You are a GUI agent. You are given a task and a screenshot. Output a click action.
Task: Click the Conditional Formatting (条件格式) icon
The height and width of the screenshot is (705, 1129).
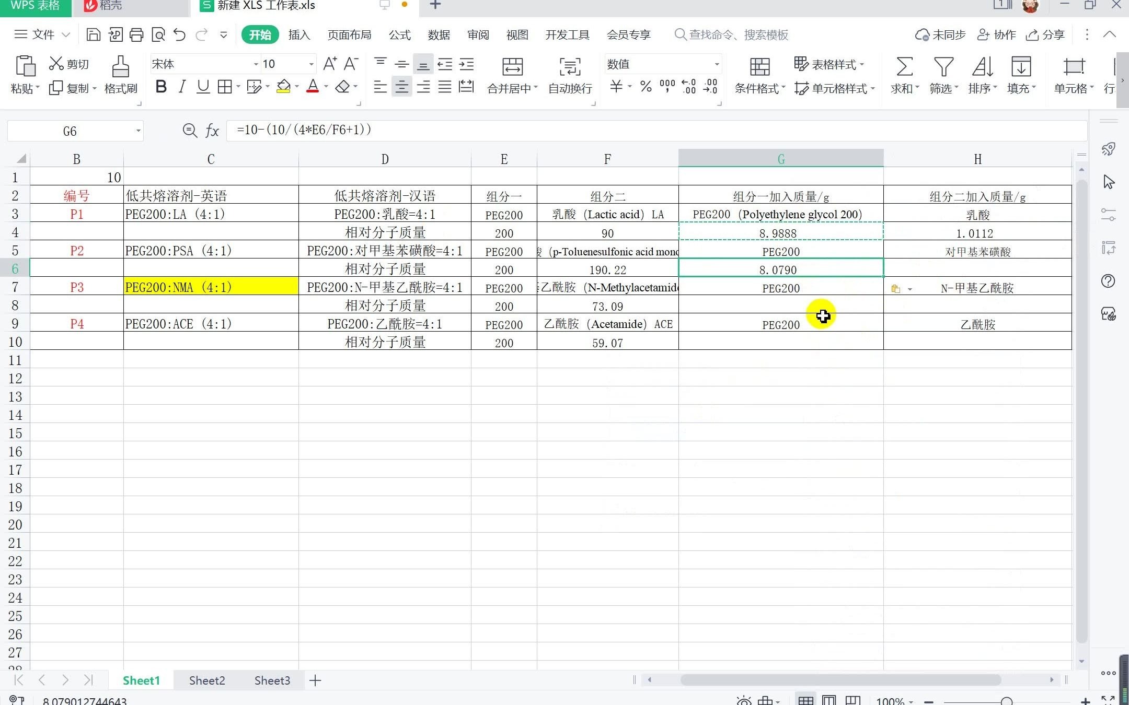759,67
